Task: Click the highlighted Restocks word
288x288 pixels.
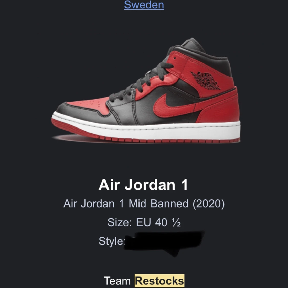Action: [159, 281]
